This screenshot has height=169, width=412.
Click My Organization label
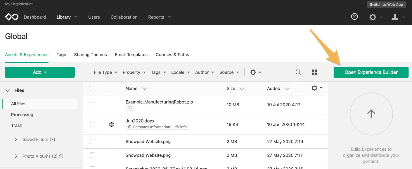(x=19, y=4)
